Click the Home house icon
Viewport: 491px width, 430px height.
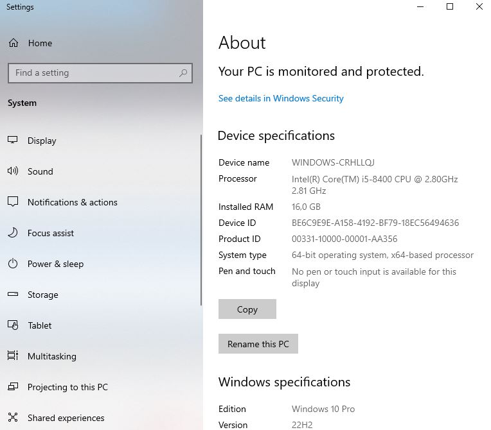click(x=13, y=43)
